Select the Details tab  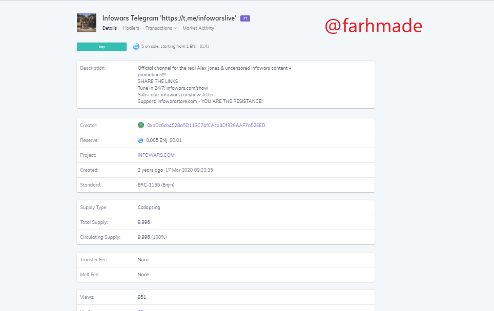[x=110, y=28]
